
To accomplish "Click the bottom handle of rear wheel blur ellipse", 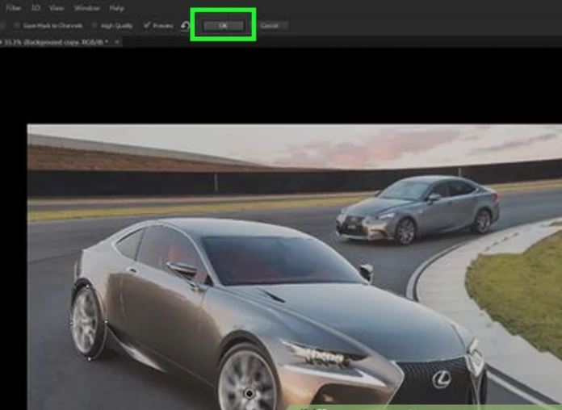I will click(89, 358).
